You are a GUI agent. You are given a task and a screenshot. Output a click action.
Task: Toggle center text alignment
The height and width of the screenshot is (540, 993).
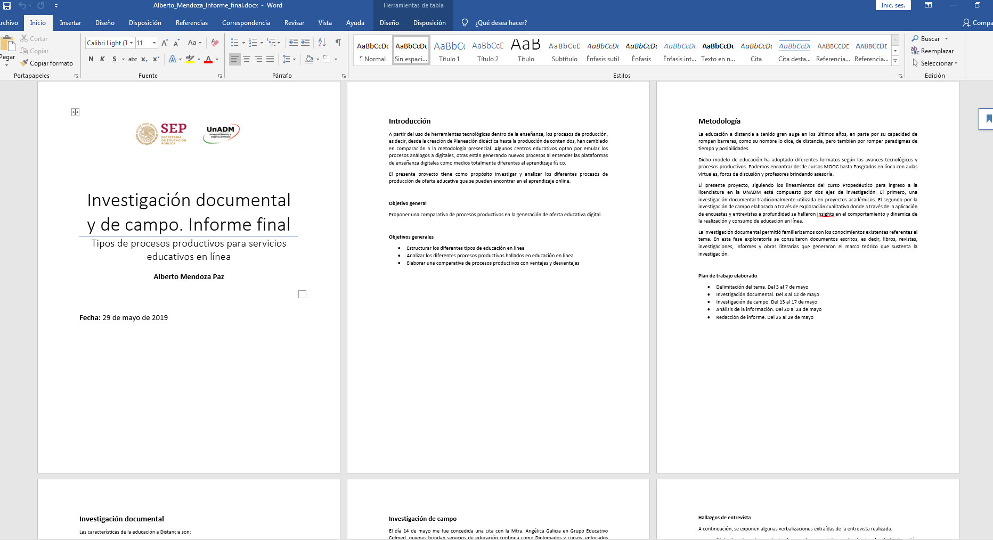point(247,59)
